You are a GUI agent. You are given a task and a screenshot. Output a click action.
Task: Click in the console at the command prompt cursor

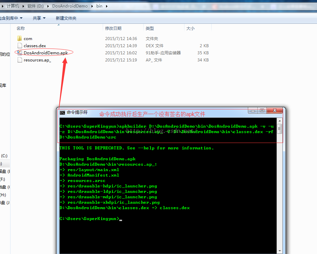(121, 219)
